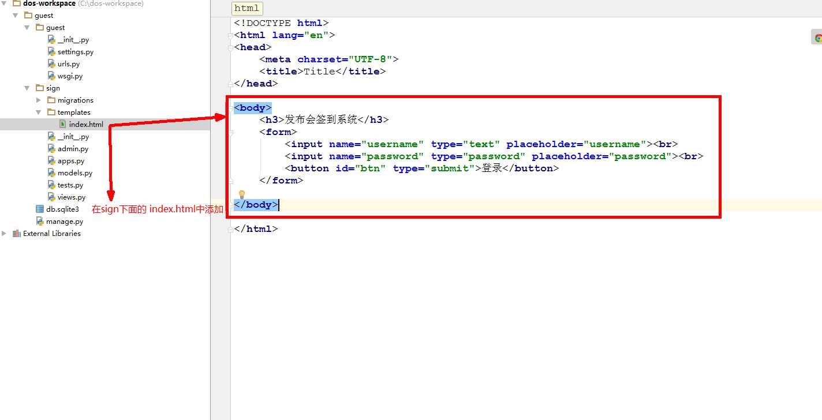The image size is (822, 420).
Task: Click the manage.py Python file icon
Action: click(x=40, y=222)
